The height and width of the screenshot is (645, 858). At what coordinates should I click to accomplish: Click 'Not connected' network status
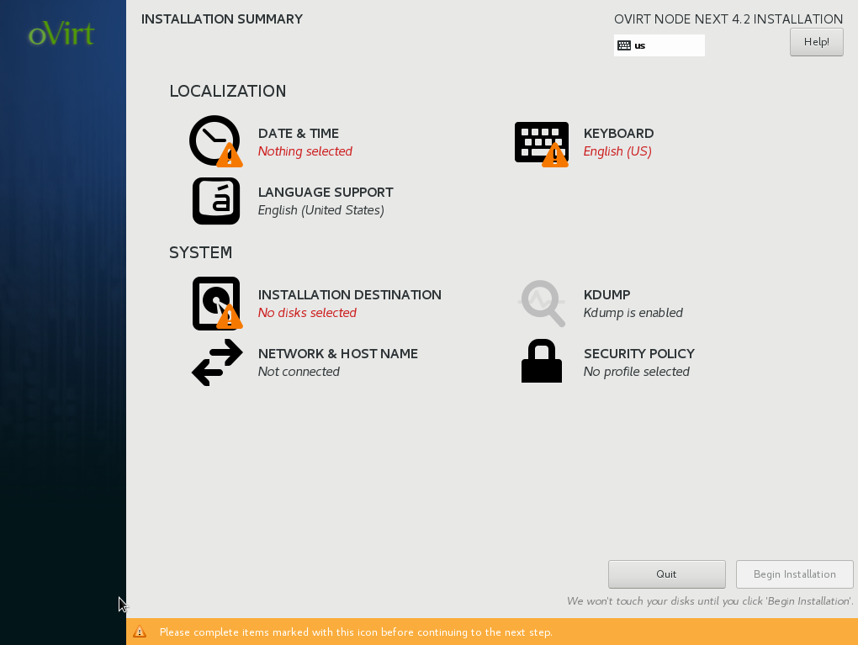pyautogui.click(x=299, y=372)
